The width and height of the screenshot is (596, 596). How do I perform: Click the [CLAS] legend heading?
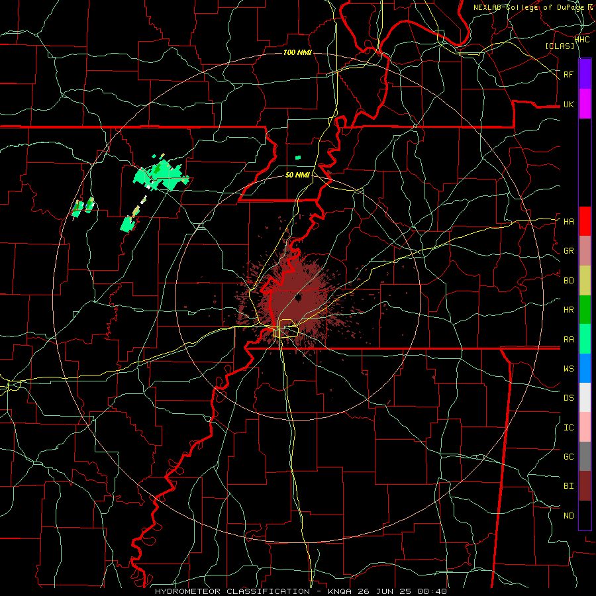(x=560, y=46)
